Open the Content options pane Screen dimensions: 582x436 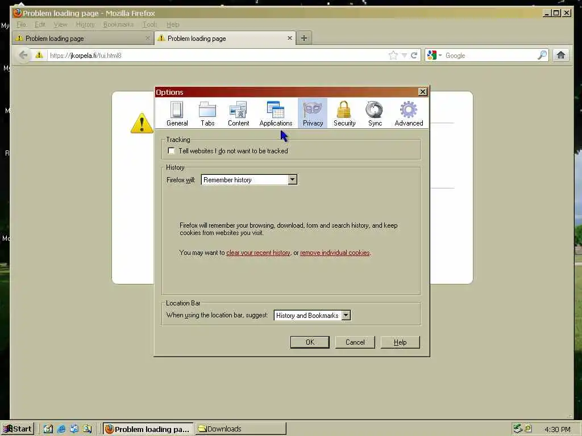click(238, 114)
